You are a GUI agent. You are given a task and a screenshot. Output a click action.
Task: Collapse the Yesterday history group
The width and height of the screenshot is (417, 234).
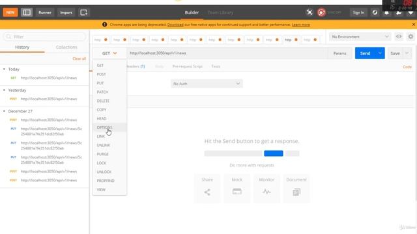5,90
